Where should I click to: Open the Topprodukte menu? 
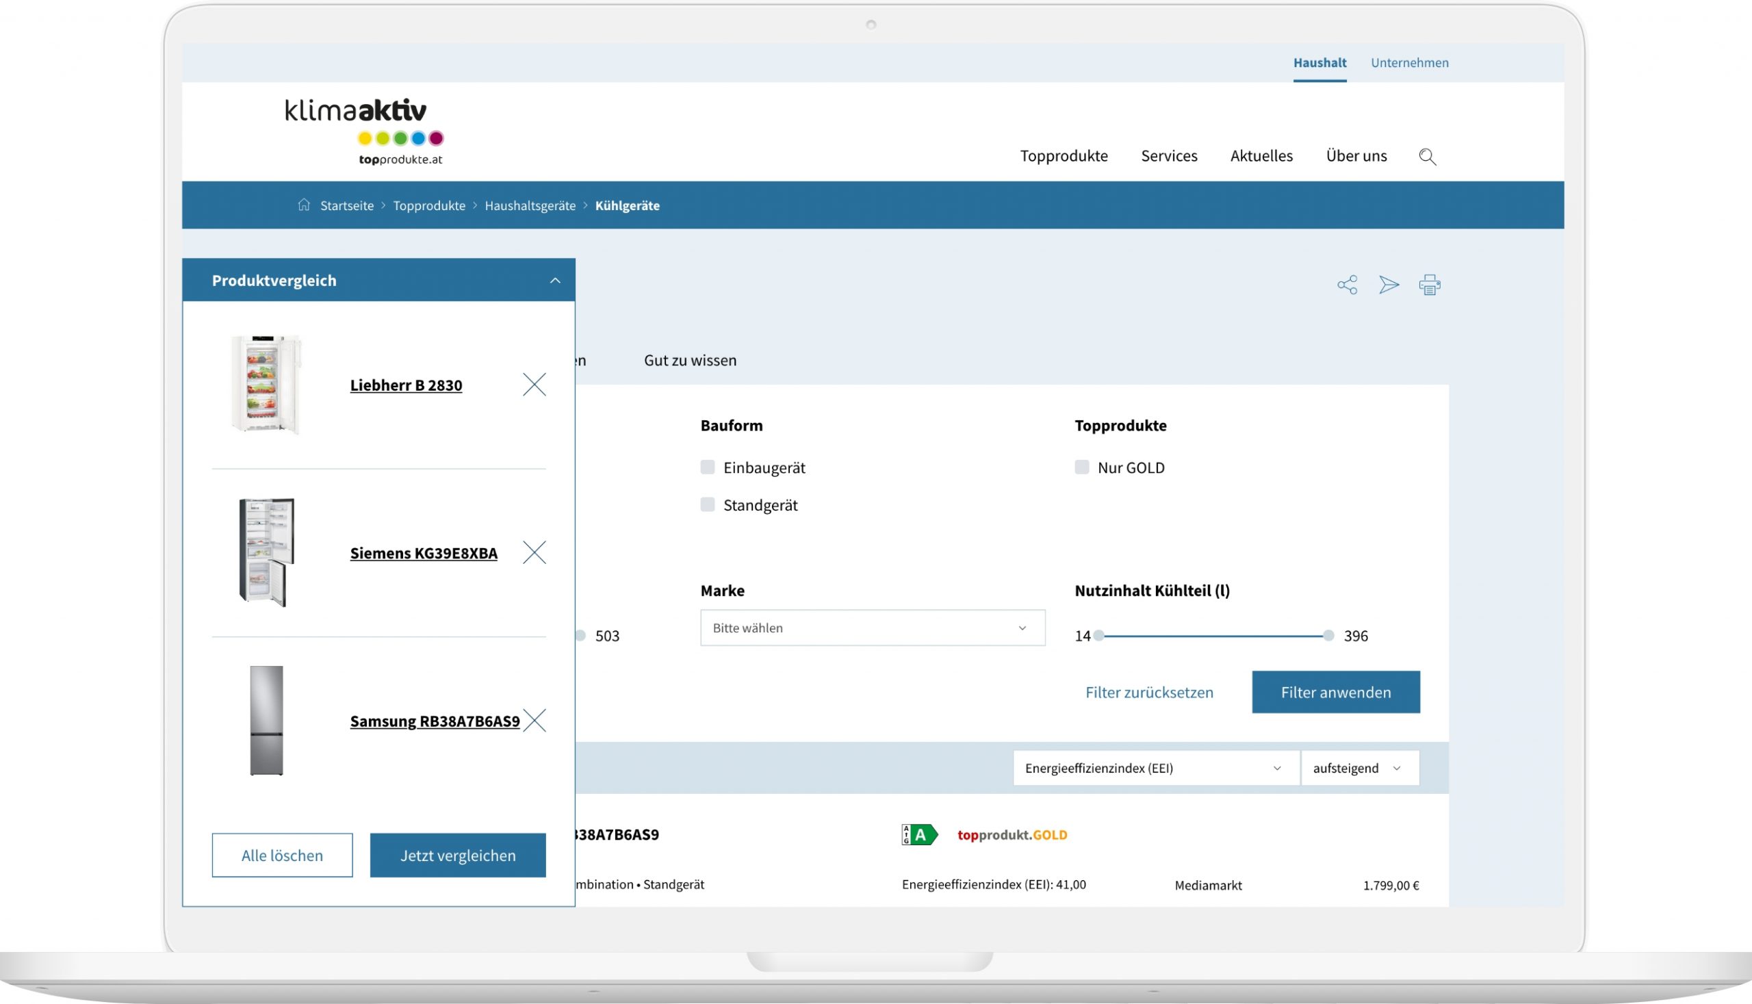[1064, 156]
